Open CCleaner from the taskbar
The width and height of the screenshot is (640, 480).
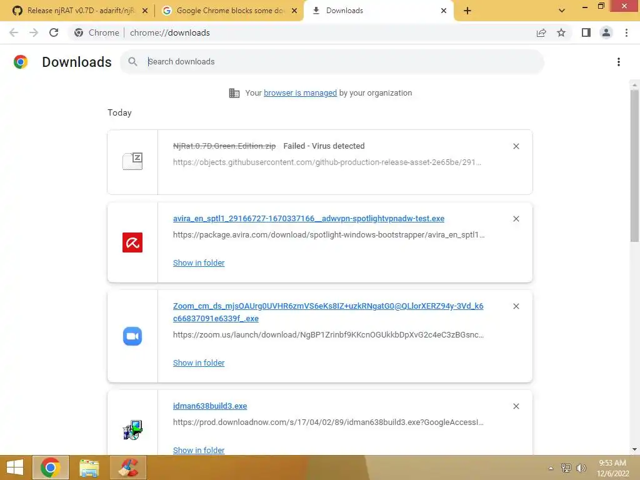coord(128,467)
